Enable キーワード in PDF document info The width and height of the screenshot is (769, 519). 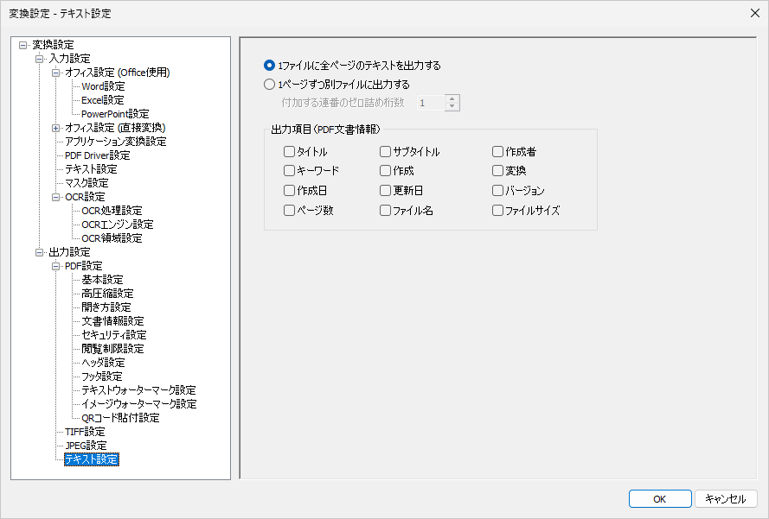(291, 170)
